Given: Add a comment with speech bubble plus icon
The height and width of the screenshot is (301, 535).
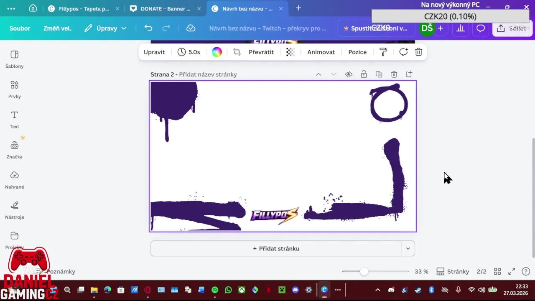Looking at the screenshot, I should coord(403,52).
